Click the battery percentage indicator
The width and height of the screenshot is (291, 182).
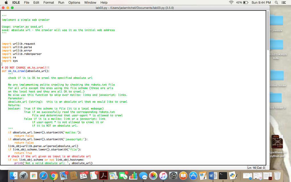pyautogui.click(x=240, y=2)
